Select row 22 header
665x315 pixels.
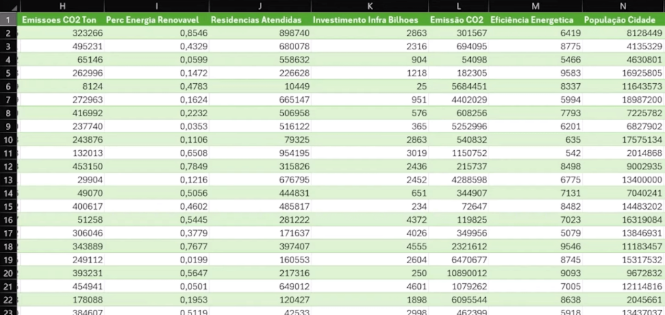(x=9, y=300)
